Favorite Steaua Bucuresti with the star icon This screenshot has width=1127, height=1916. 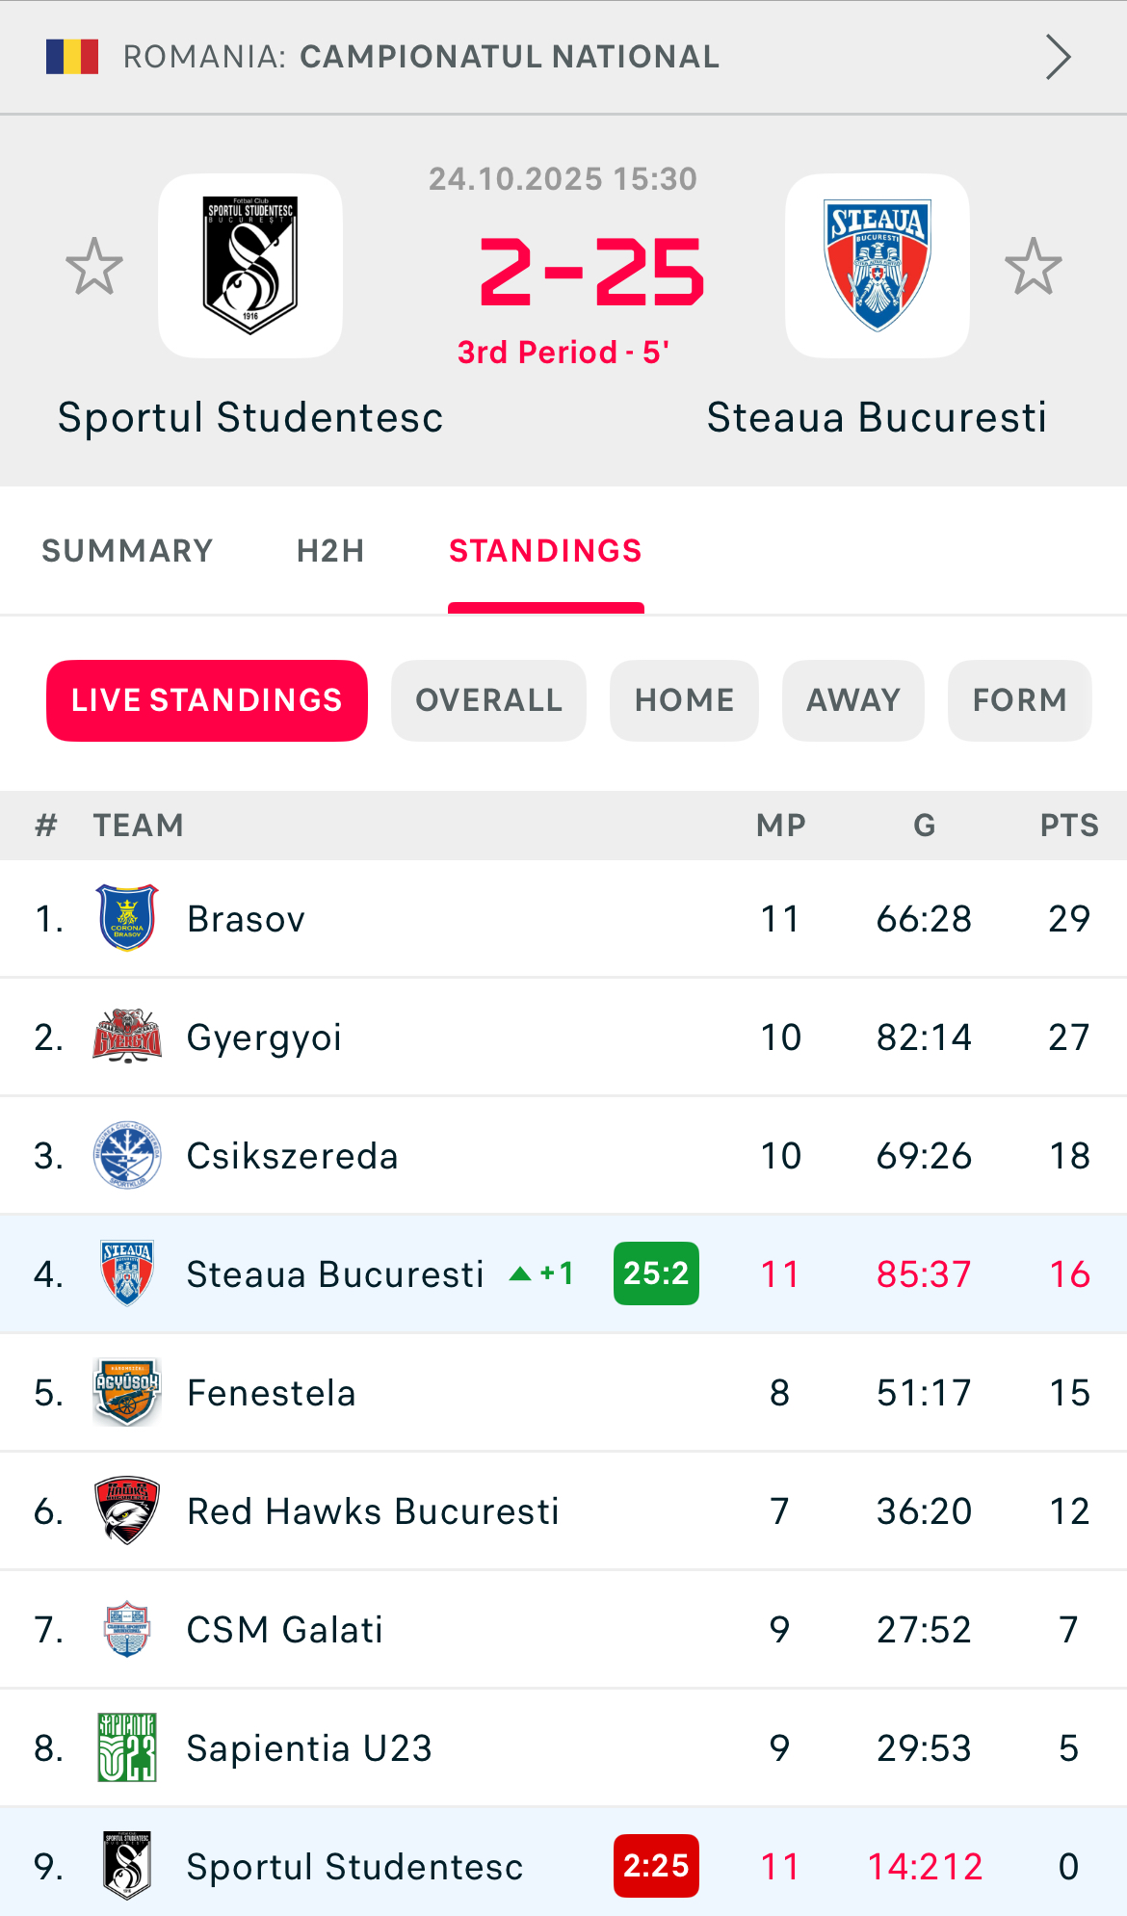[1033, 267]
